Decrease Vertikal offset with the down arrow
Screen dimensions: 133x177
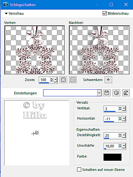point(120,110)
